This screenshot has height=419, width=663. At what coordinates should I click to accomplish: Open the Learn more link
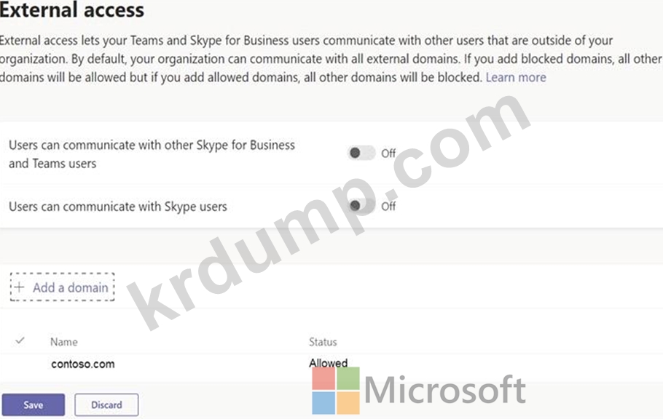coord(515,77)
